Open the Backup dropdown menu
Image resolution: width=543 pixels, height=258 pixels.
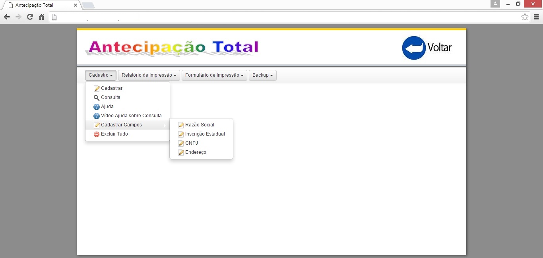[262, 75]
